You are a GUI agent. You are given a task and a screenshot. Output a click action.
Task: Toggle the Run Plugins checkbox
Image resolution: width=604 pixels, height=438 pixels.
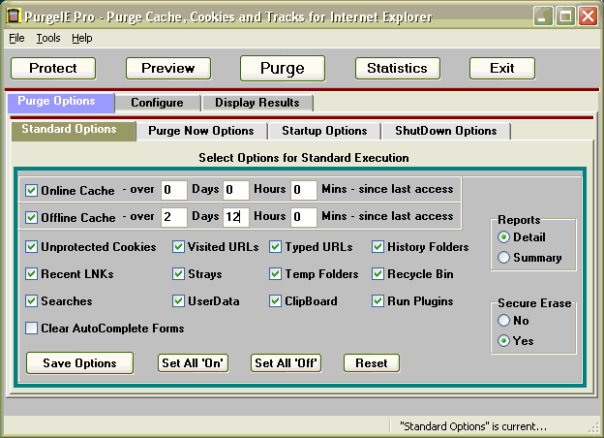pos(377,300)
